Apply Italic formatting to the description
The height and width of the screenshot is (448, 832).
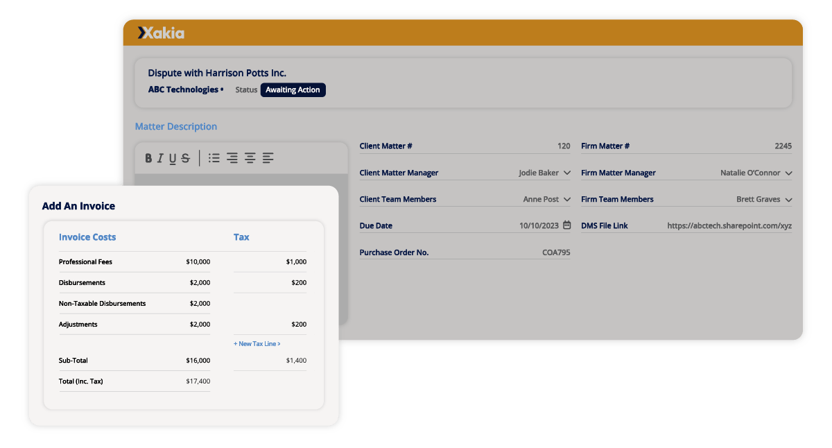coord(160,157)
